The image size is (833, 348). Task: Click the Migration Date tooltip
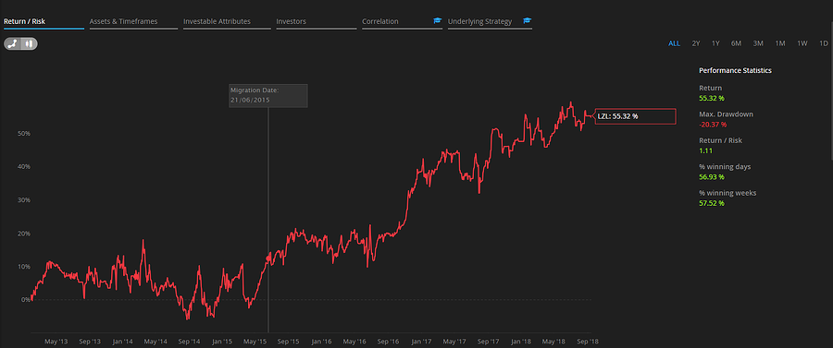pyautogui.click(x=268, y=95)
